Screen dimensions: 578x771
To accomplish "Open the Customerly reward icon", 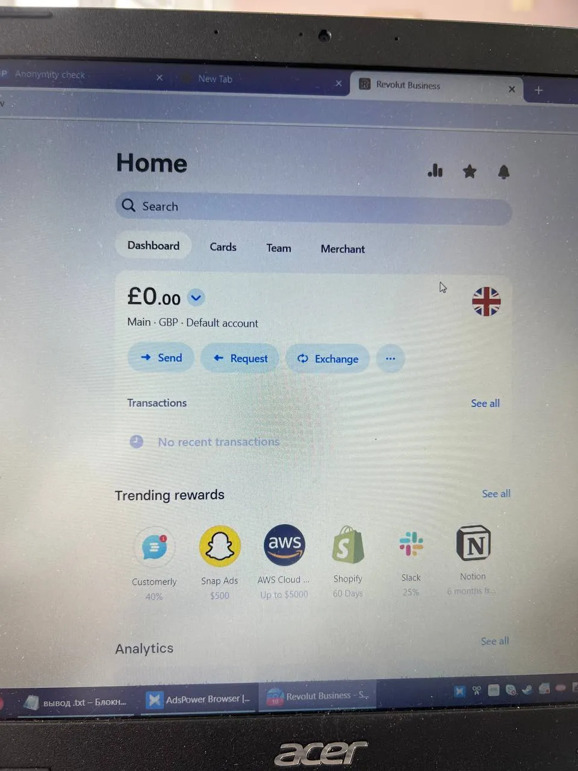I will click(x=155, y=547).
